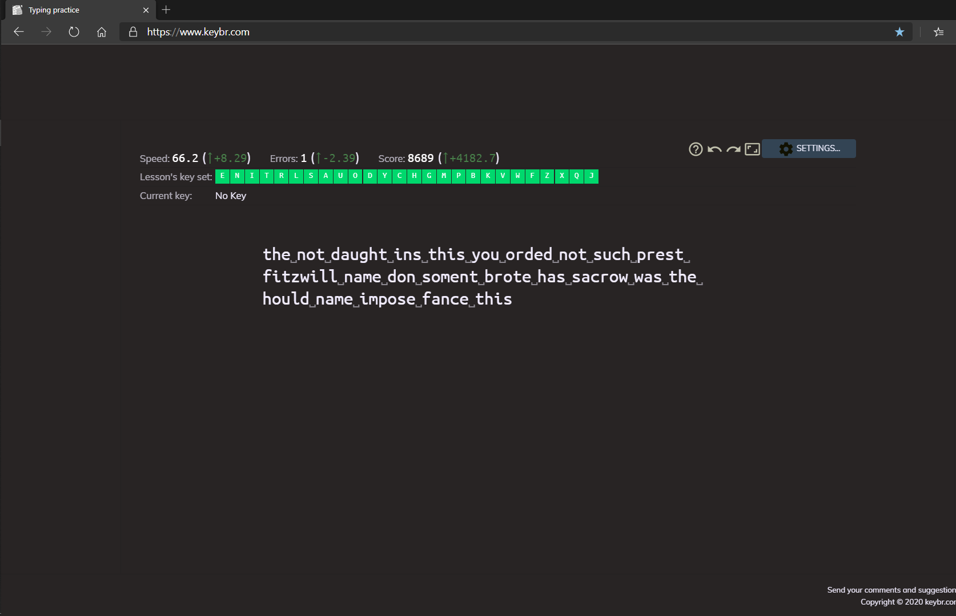Toggle fullscreen mode icon
The height and width of the screenshot is (616, 956).
point(752,149)
